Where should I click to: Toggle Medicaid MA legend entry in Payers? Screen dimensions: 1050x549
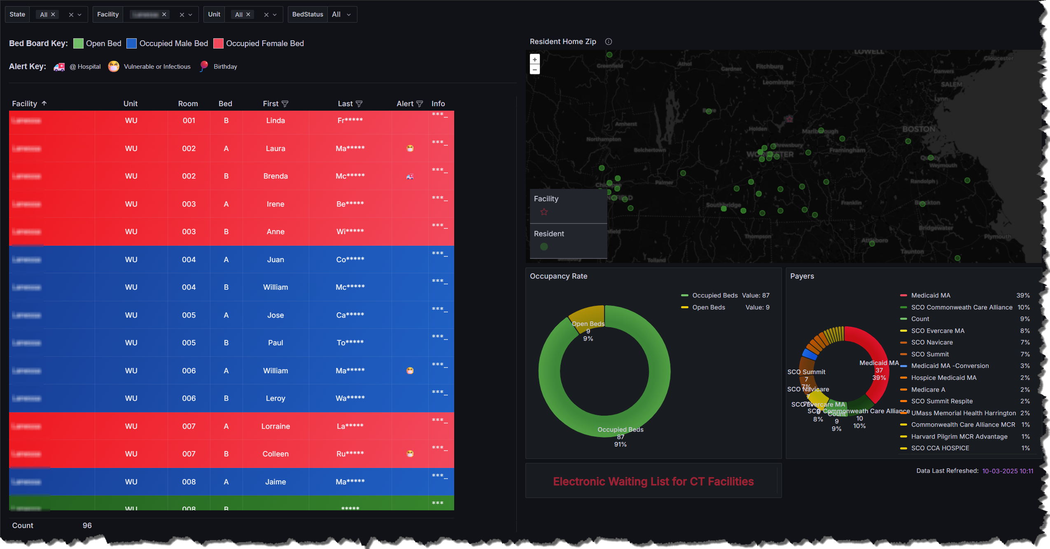930,295
